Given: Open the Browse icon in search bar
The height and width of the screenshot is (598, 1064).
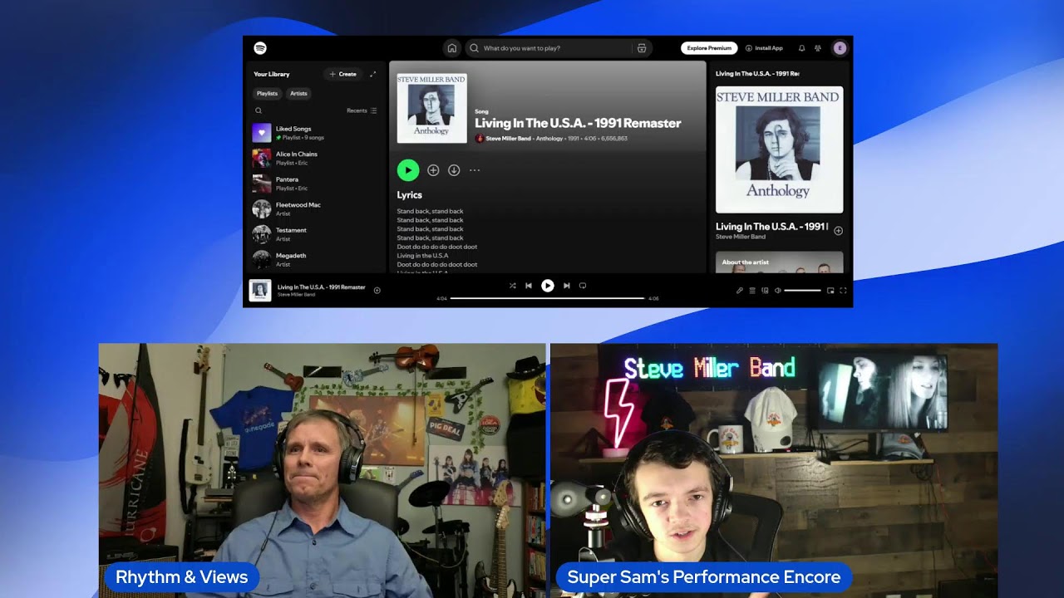Looking at the screenshot, I should click(x=642, y=48).
